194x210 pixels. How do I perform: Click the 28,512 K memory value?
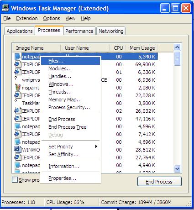coord(145,150)
